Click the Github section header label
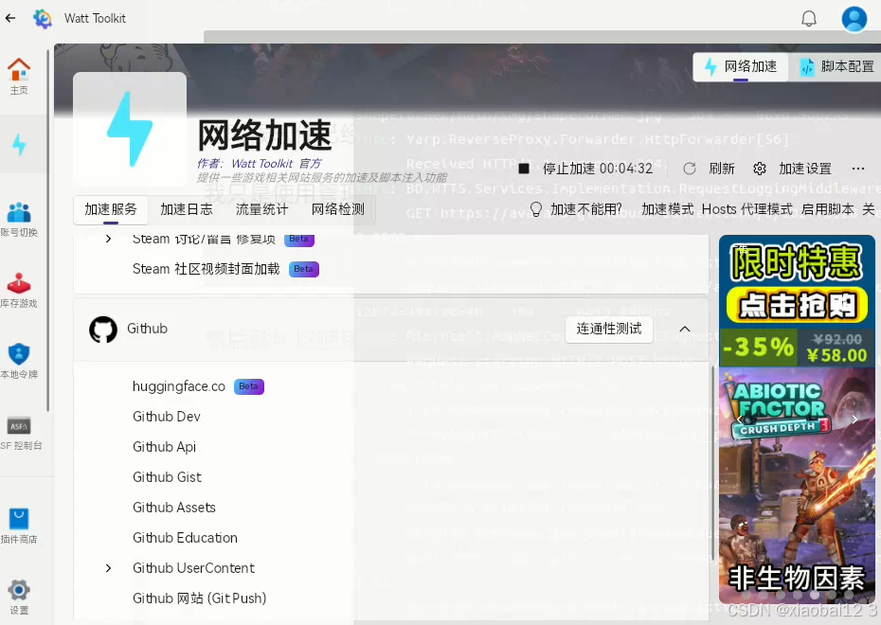The width and height of the screenshot is (881, 625). point(147,329)
